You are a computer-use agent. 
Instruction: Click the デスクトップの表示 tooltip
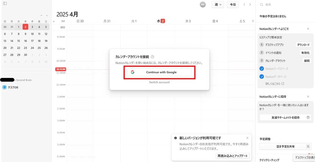click(x=304, y=158)
